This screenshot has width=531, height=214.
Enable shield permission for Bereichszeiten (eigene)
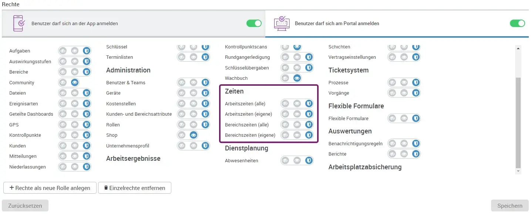coord(309,135)
